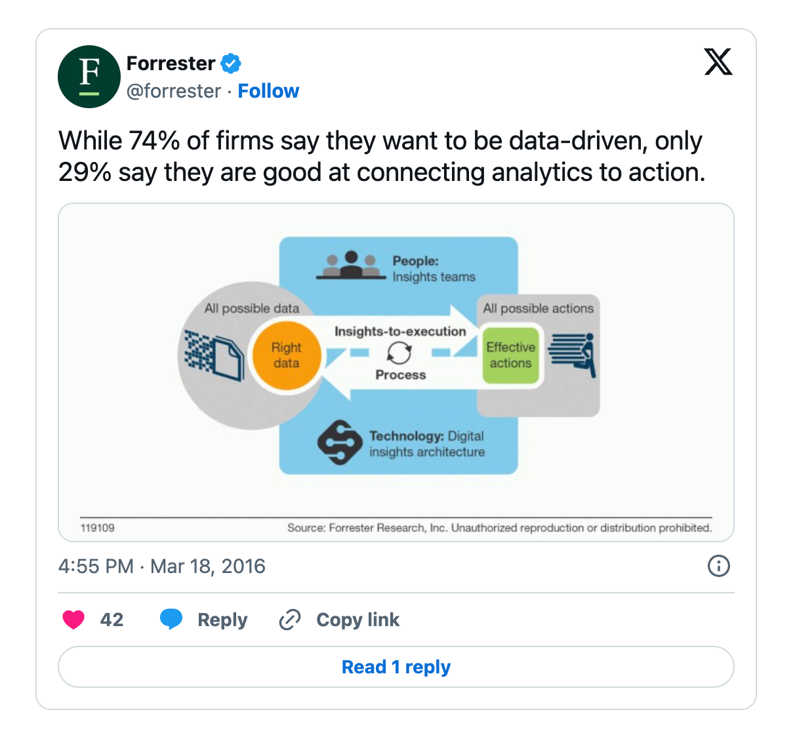The height and width of the screenshot is (733, 795).
Task: Open the tweet info icon
Action: coord(719,566)
